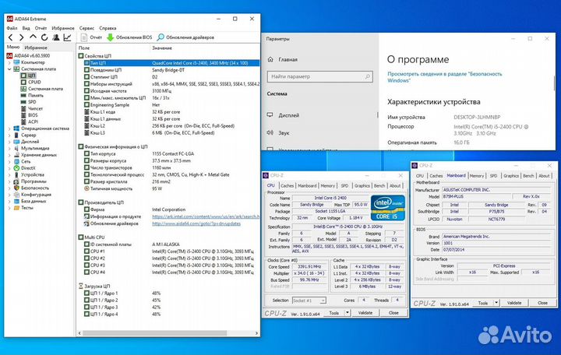Open Справка menu in AIDA64
This screenshot has height=355, width=561.
tap(108, 28)
